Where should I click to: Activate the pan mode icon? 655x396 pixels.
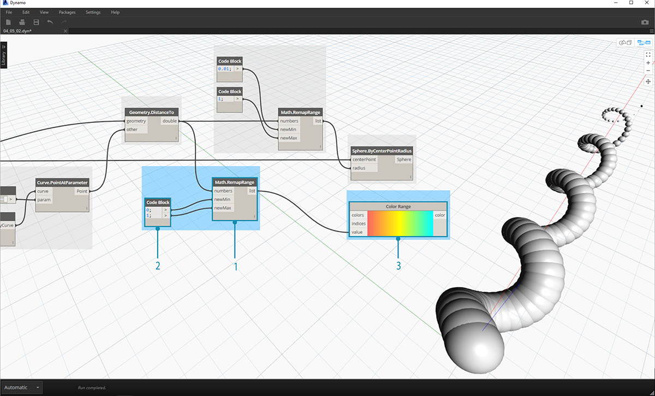tap(648, 81)
